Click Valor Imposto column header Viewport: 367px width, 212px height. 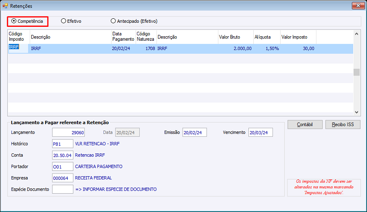[x=298, y=37]
